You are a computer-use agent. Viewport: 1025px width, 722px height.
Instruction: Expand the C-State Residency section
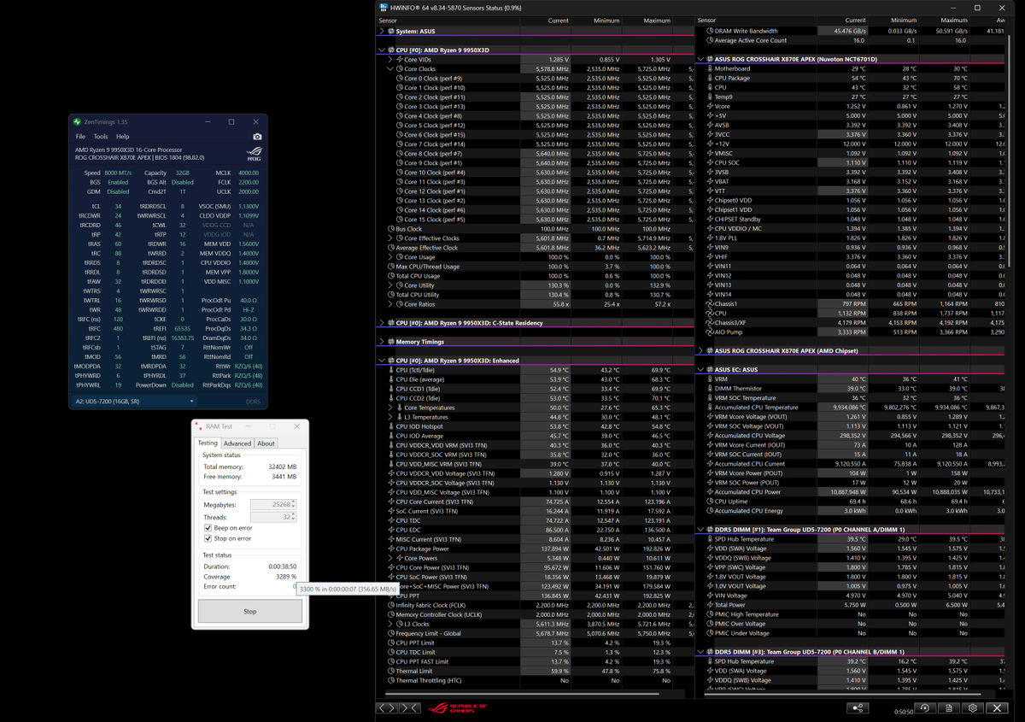tap(381, 323)
